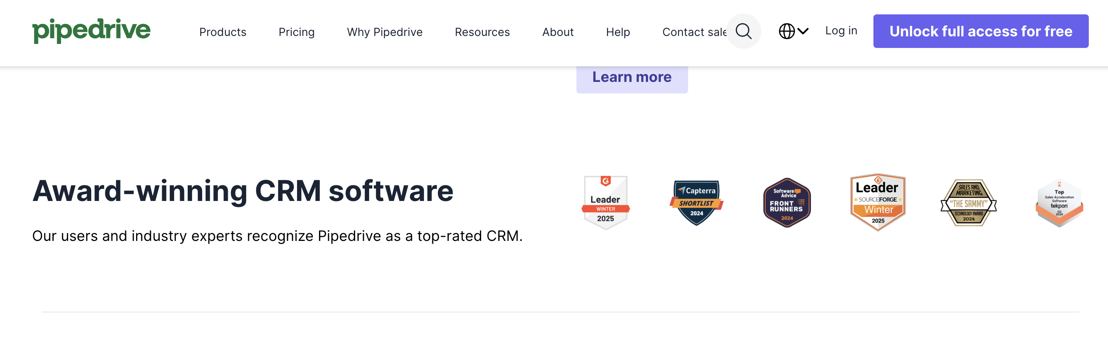The height and width of the screenshot is (338, 1108).
Task: Click the G2 Leader Winter 2025 badge
Action: pyautogui.click(x=605, y=202)
